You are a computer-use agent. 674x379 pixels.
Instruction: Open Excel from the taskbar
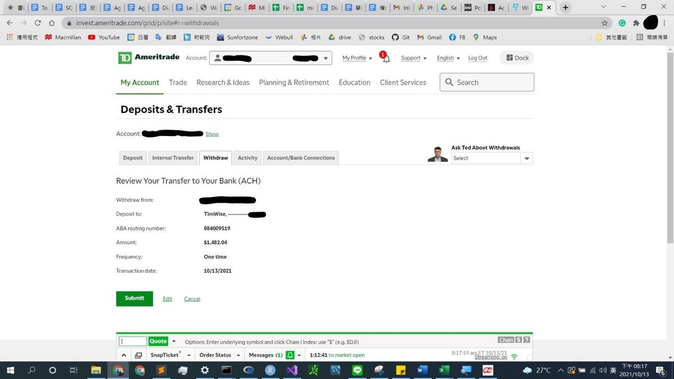[444, 370]
